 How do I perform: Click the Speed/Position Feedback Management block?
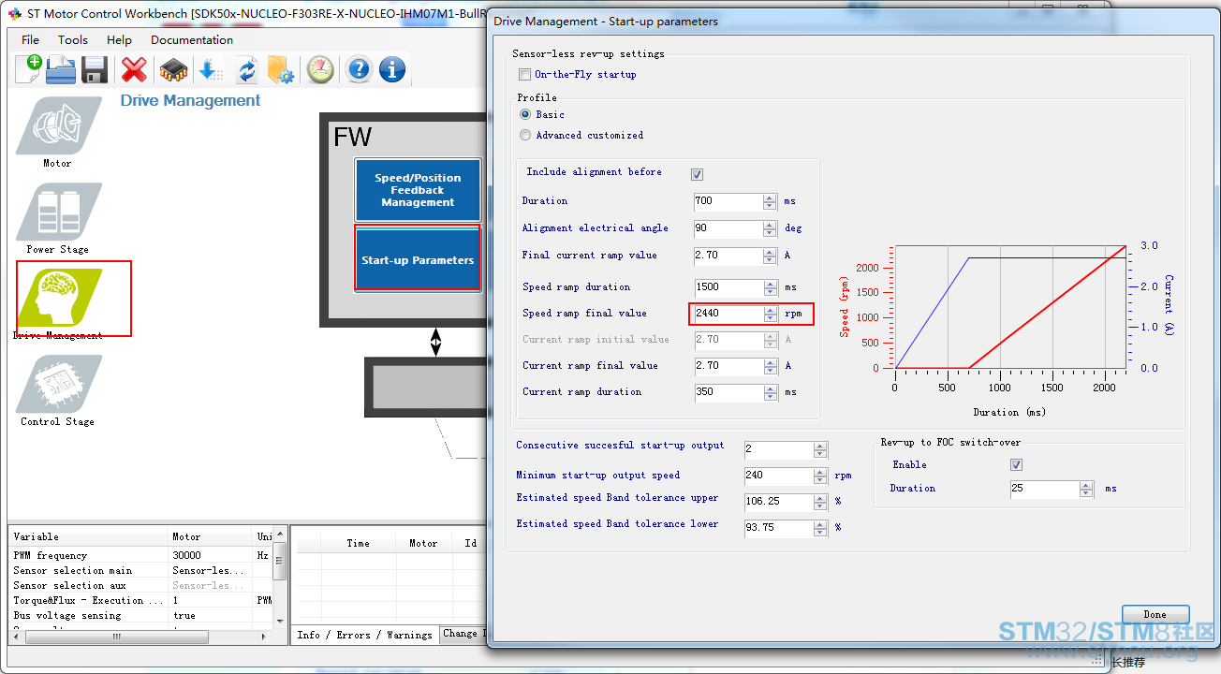point(418,190)
